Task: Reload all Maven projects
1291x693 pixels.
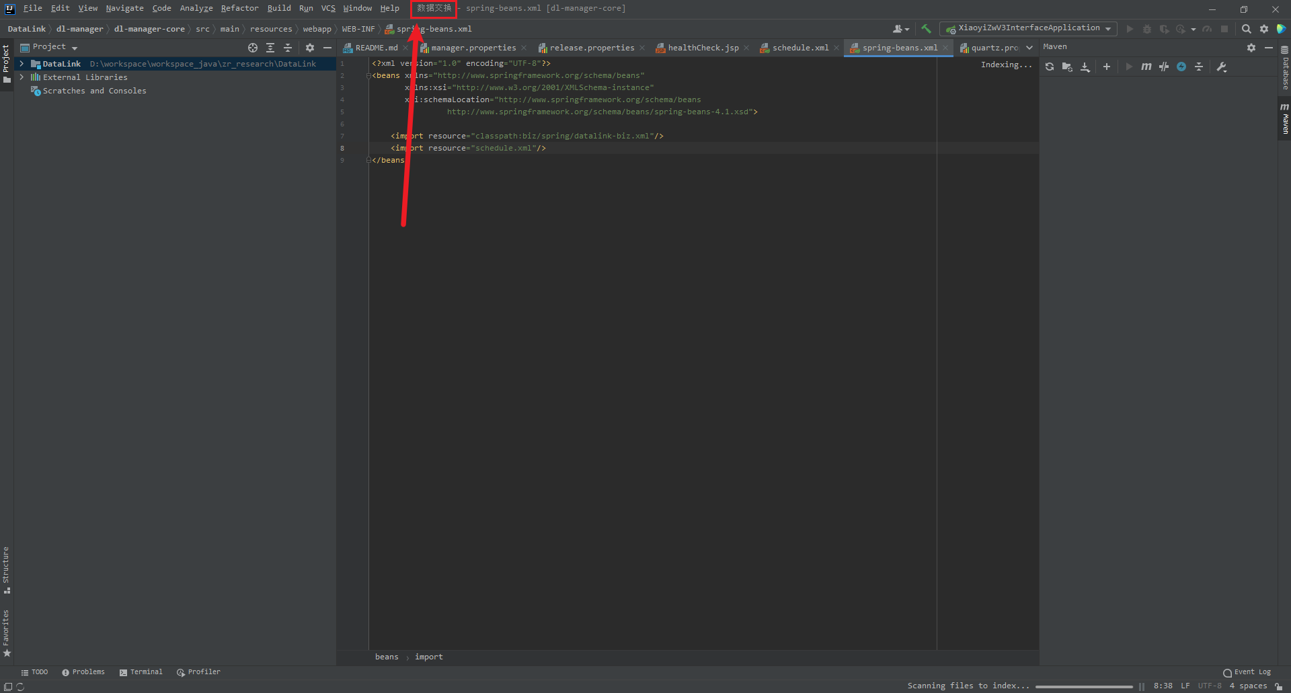Action: click(1050, 67)
